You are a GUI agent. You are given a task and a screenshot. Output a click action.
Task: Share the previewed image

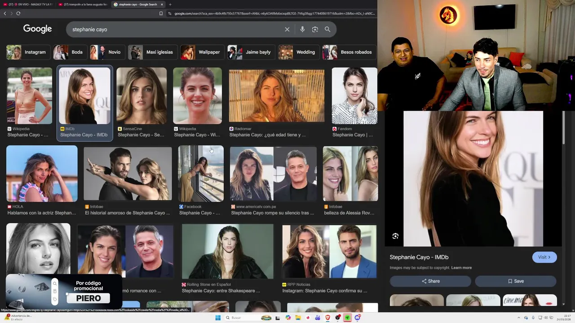click(430, 281)
